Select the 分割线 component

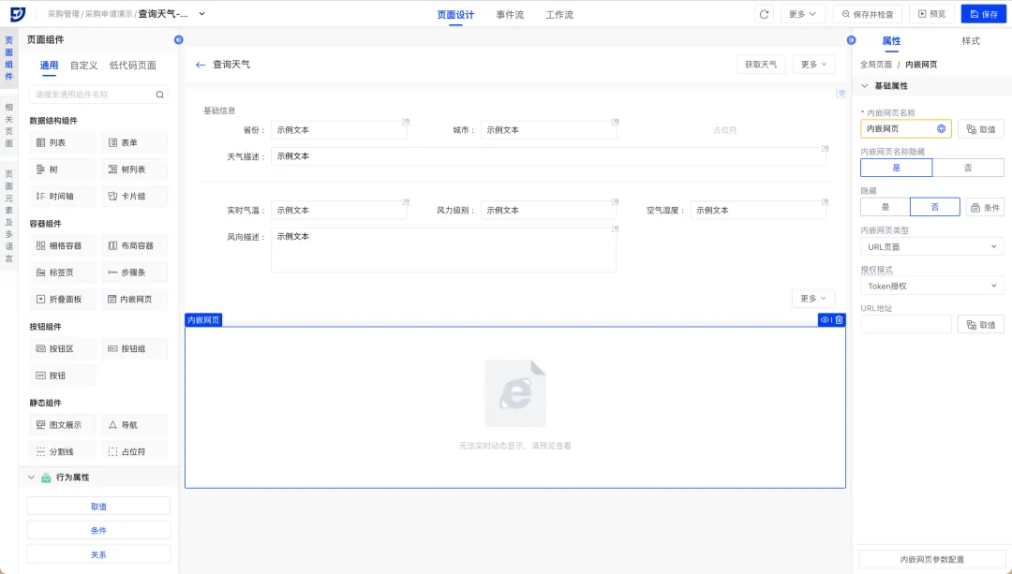(63, 451)
